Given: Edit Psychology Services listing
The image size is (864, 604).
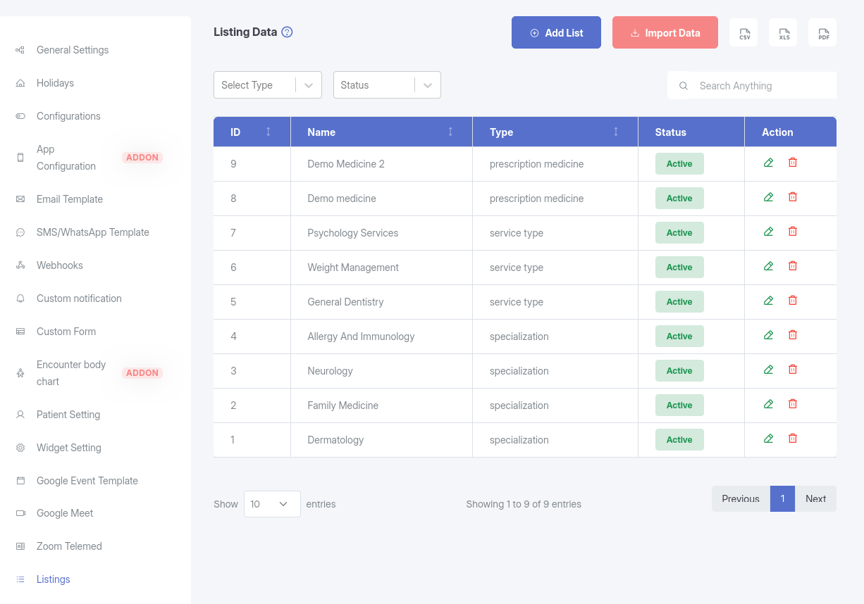Looking at the screenshot, I should point(768,232).
